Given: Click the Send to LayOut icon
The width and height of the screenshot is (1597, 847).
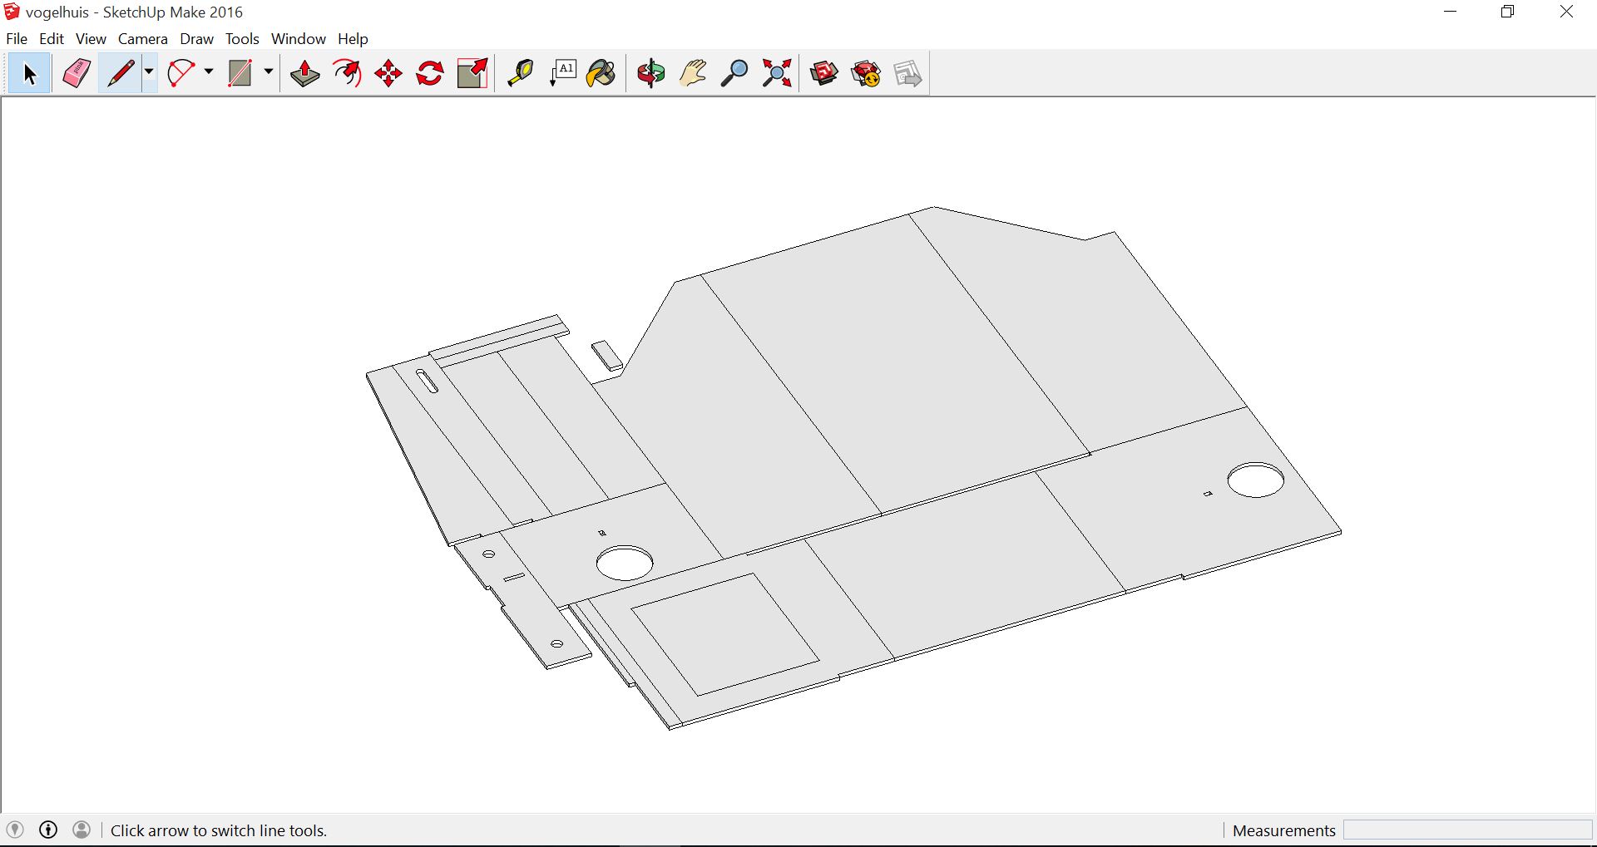Looking at the screenshot, I should [x=907, y=74].
